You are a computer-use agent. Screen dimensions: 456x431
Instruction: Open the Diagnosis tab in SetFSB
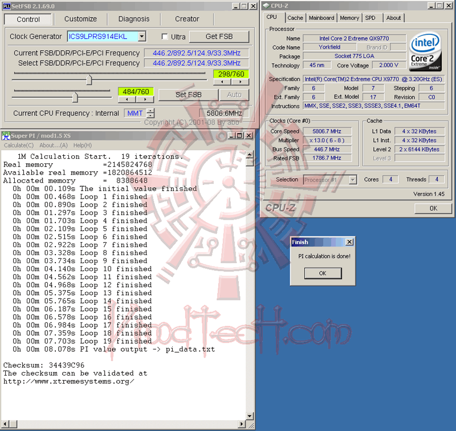click(134, 19)
